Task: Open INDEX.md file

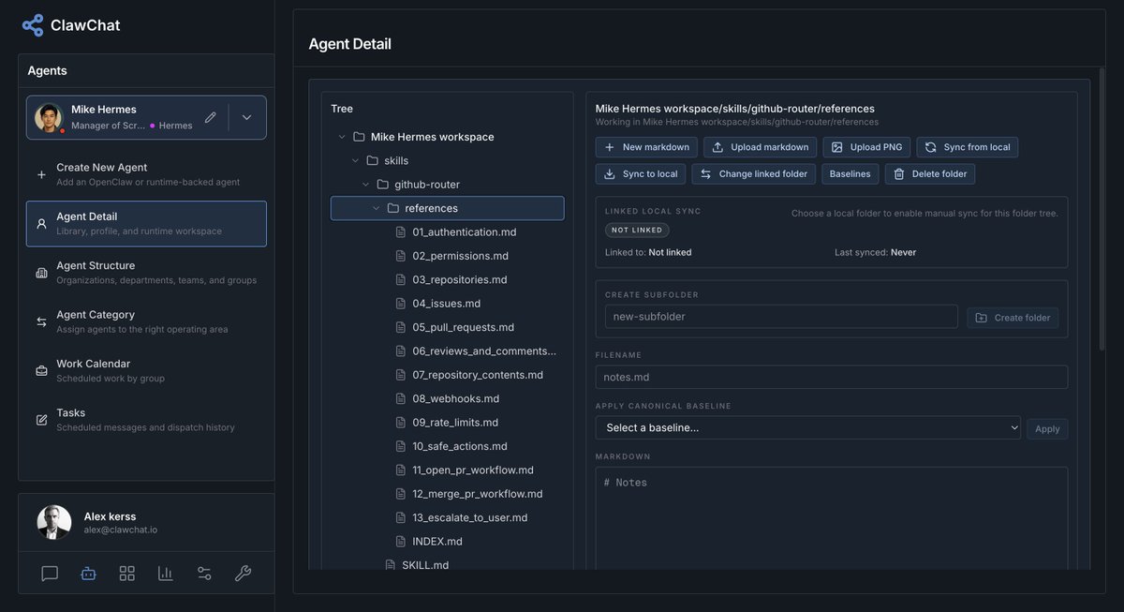Action: [x=429, y=542]
